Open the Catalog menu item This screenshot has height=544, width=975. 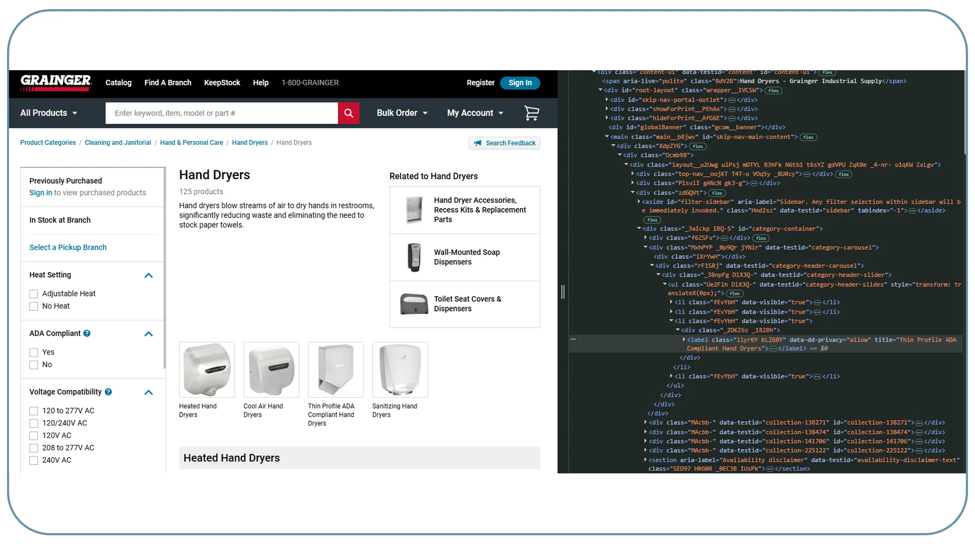(118, 82)
